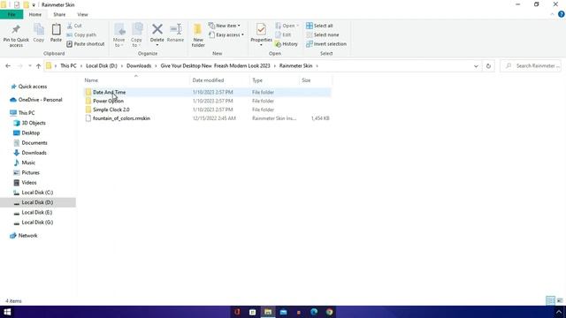The width and height of the screenshot is (566, 318).
Task: Select the fountain_of_colors.rmskin file
Action: point(207,118)
